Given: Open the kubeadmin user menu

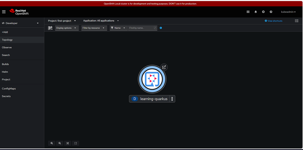Looking at the screenshot, I should [288, 12].
